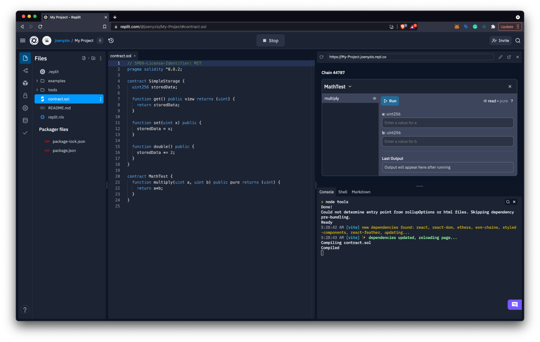
Task: Enter a value in the a: uint256 input field
Action: click(x=448, y=122)
